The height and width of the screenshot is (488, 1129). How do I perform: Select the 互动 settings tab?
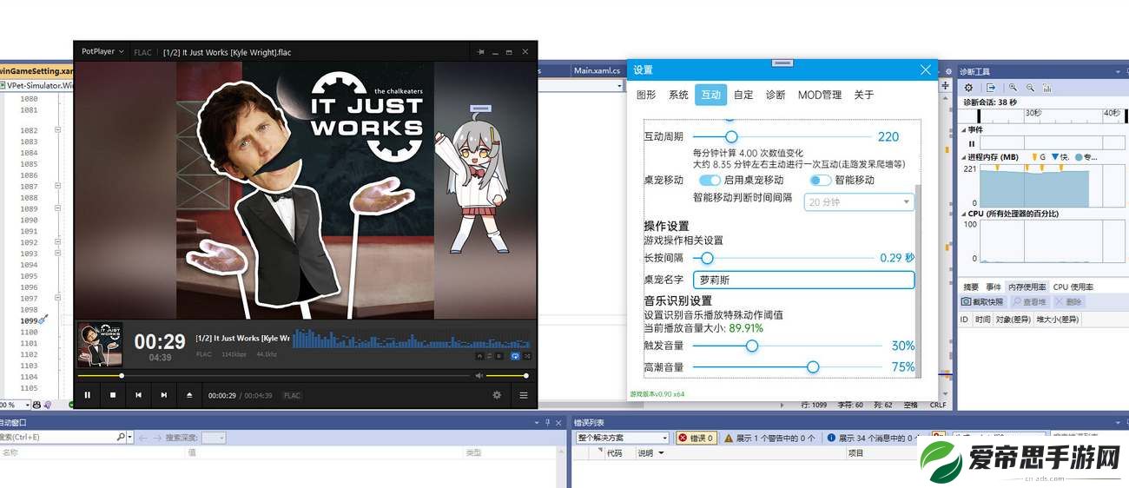click(710, 95)
